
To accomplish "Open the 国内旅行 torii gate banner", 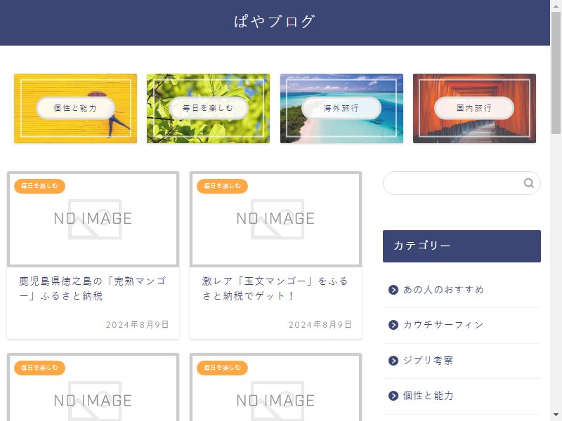I will coord(475,108).
